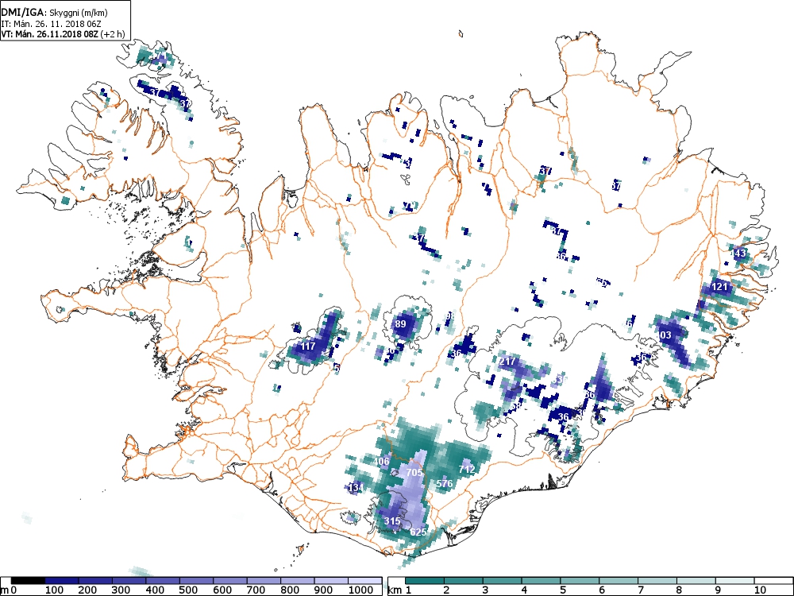
Task: Click the map value label "625"
Action: [418, 532]
